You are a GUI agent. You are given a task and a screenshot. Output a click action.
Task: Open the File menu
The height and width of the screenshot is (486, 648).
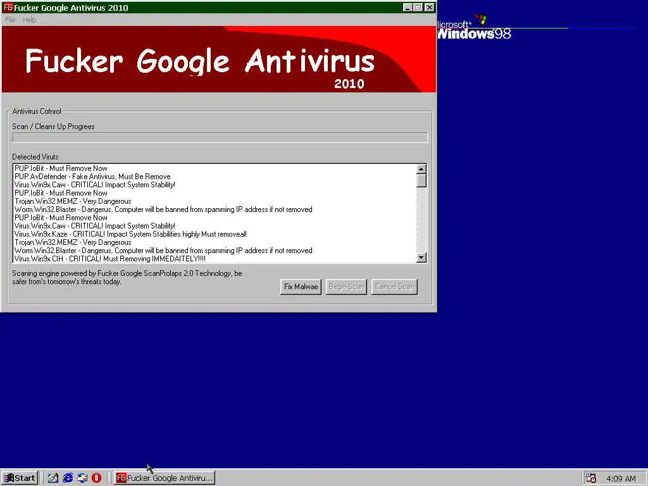[x=10, y=20]
